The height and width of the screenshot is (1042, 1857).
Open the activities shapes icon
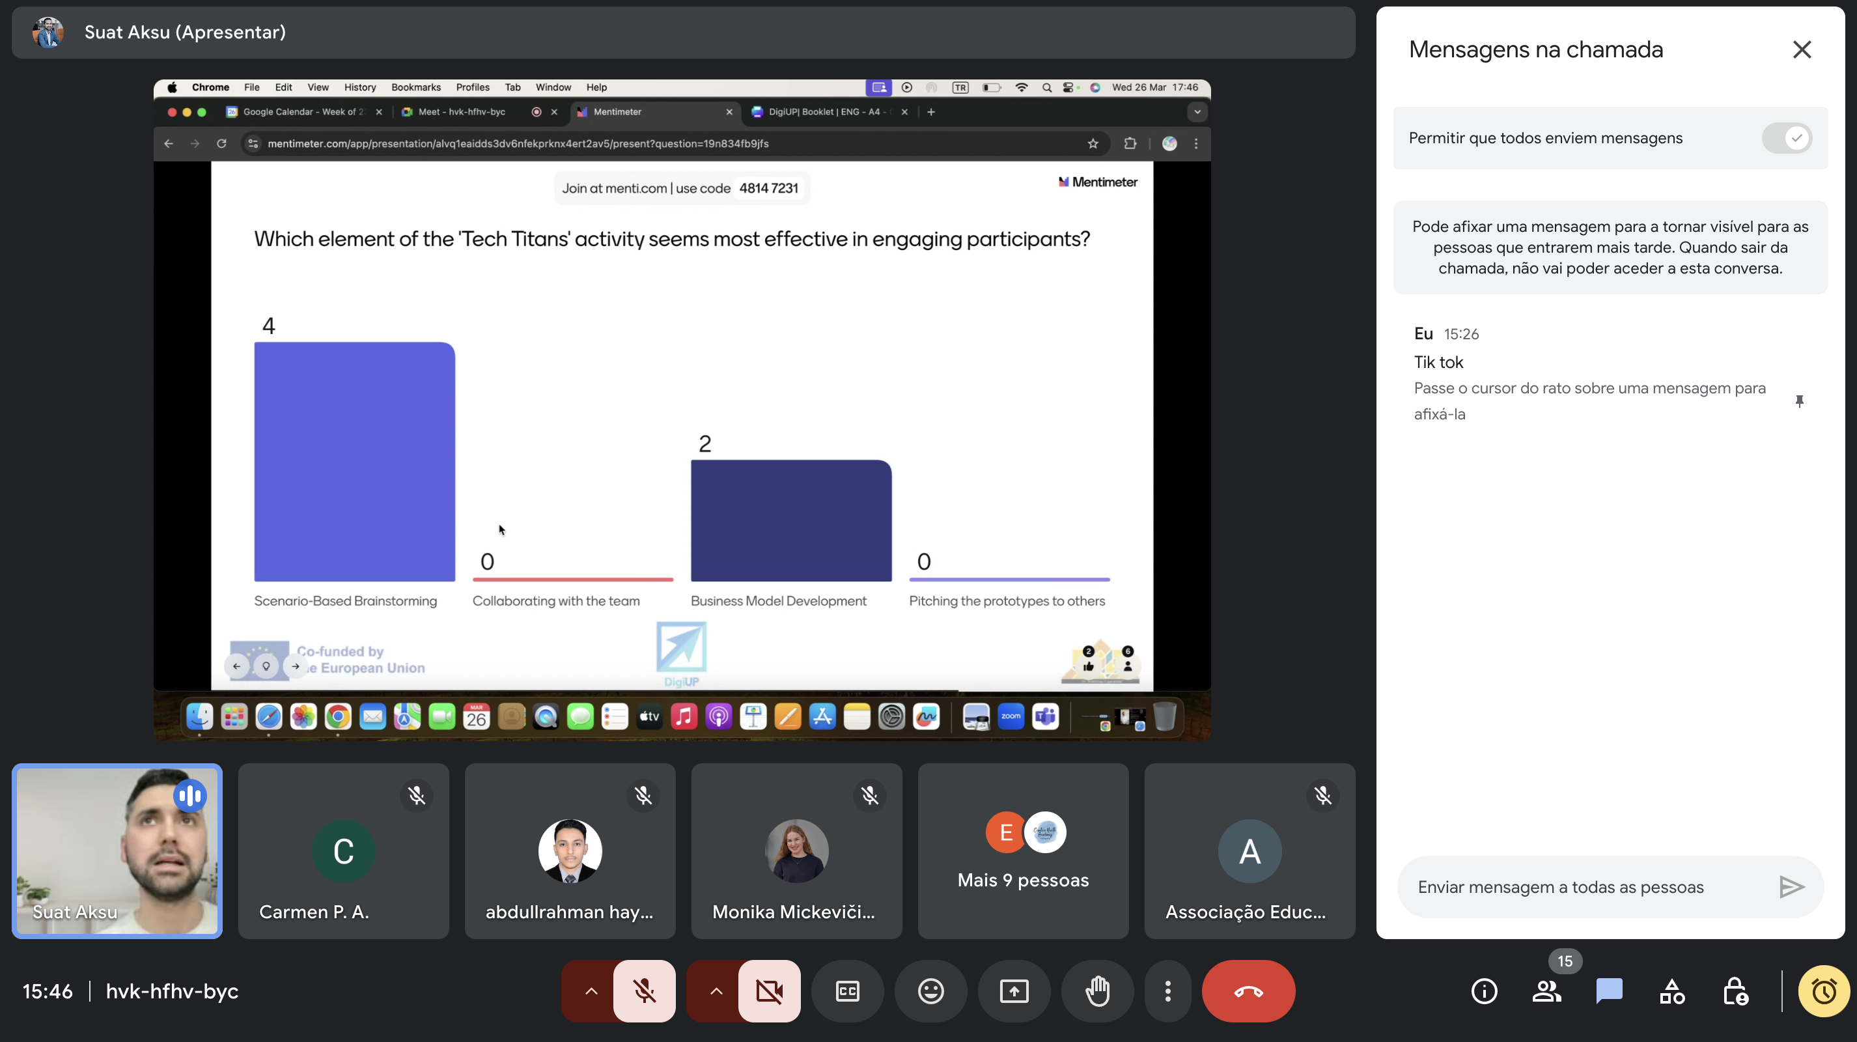tap(1671, 991)
